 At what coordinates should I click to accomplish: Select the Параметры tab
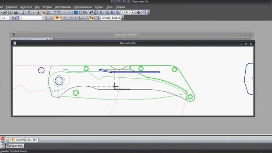tap(15, 146)
